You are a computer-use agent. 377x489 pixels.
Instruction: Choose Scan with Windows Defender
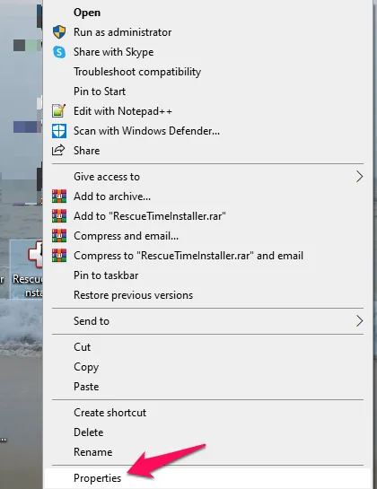pyautogui.click(x=207, y=131)
